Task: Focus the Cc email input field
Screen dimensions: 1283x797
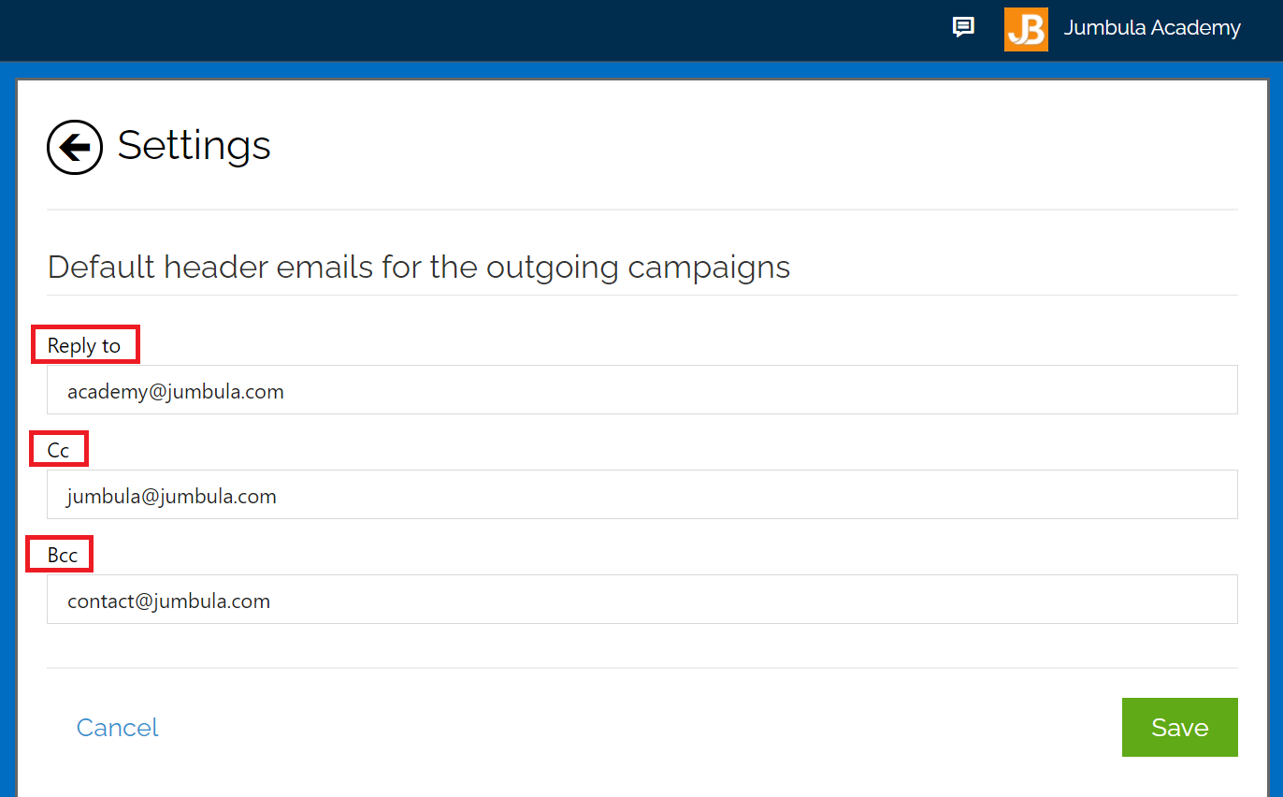Action: (x=641, y=495)
